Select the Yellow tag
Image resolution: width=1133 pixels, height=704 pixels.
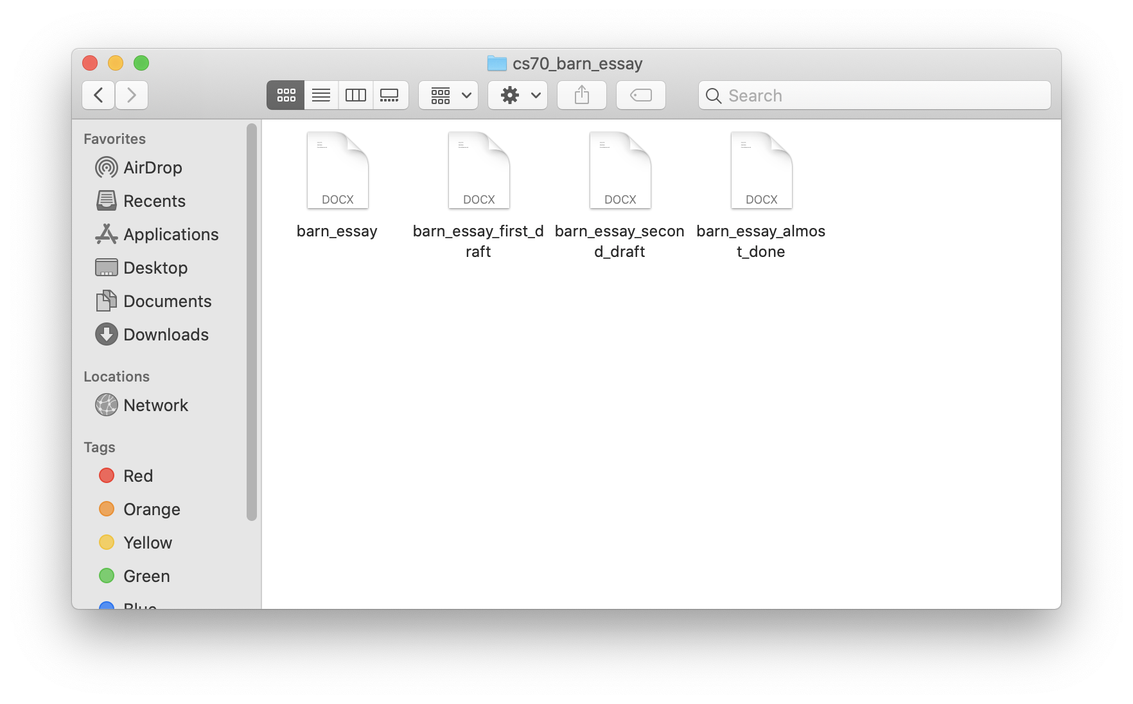pyautogui.click(x=147, y=542)
